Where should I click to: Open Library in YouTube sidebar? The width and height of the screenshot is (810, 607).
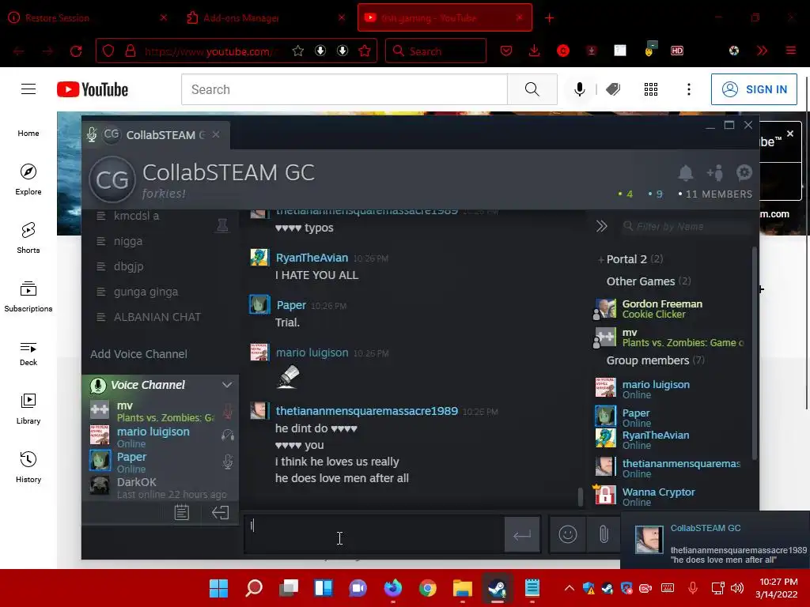pos(28,409)
